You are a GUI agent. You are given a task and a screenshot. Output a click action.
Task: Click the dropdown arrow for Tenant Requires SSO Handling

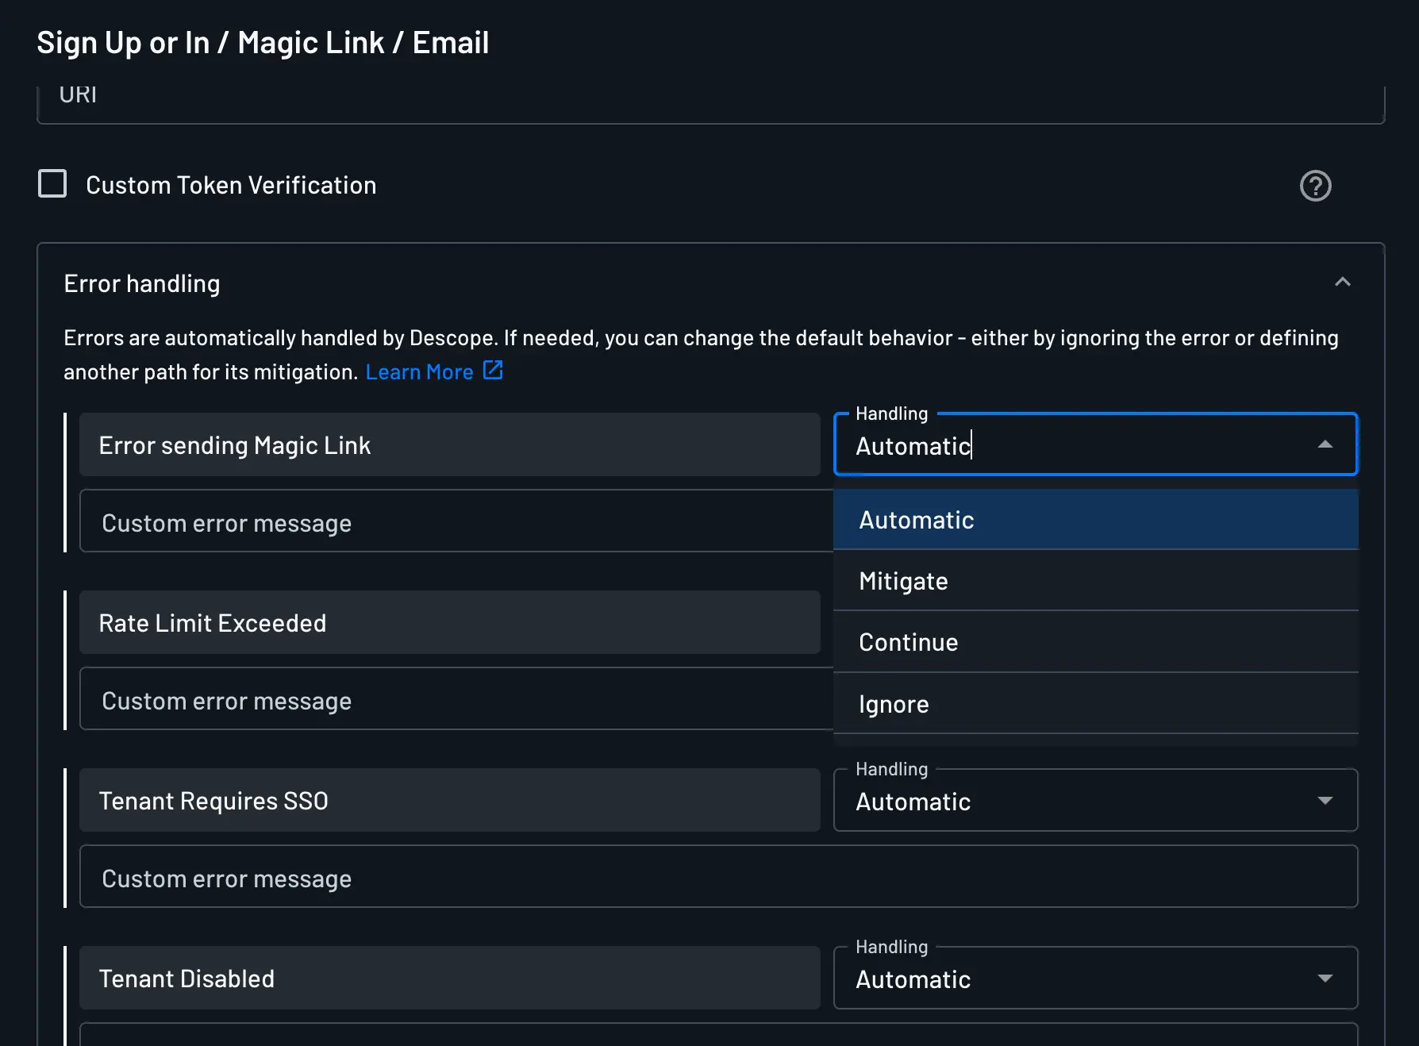1325,801
